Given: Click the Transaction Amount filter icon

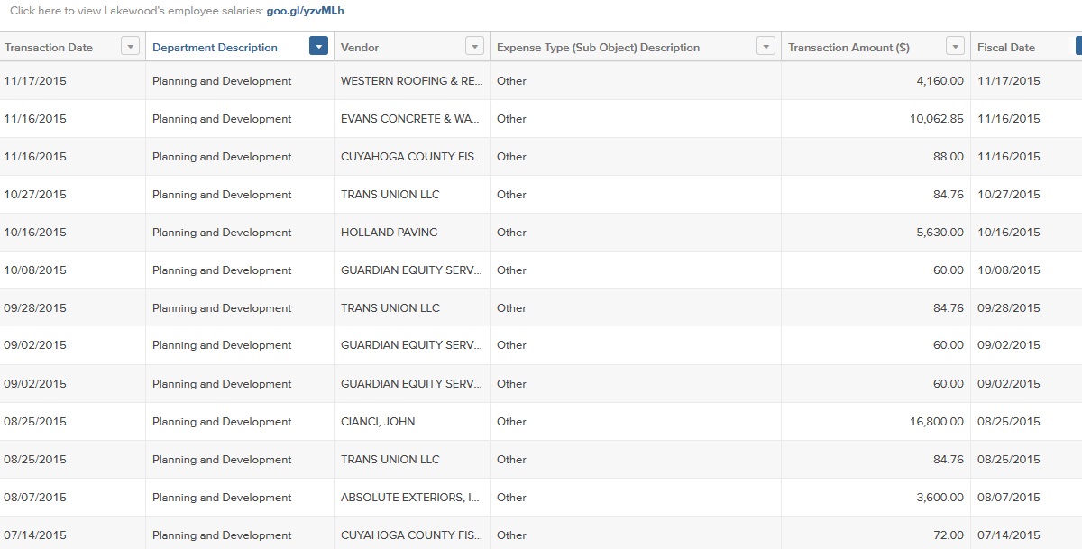Looking at the screenshot, I should (x=953, y=45).
